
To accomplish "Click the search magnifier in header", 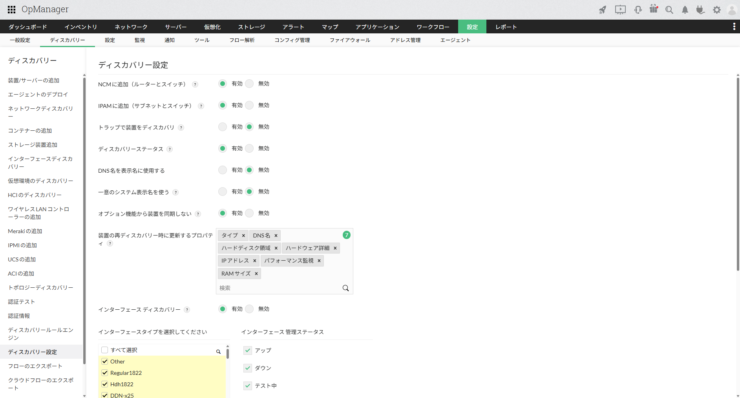I will coord(669,10).
